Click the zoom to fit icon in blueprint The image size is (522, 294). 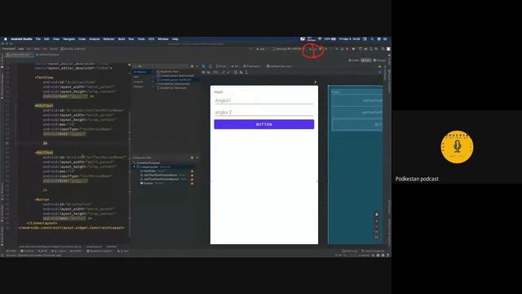coord(377,237)
